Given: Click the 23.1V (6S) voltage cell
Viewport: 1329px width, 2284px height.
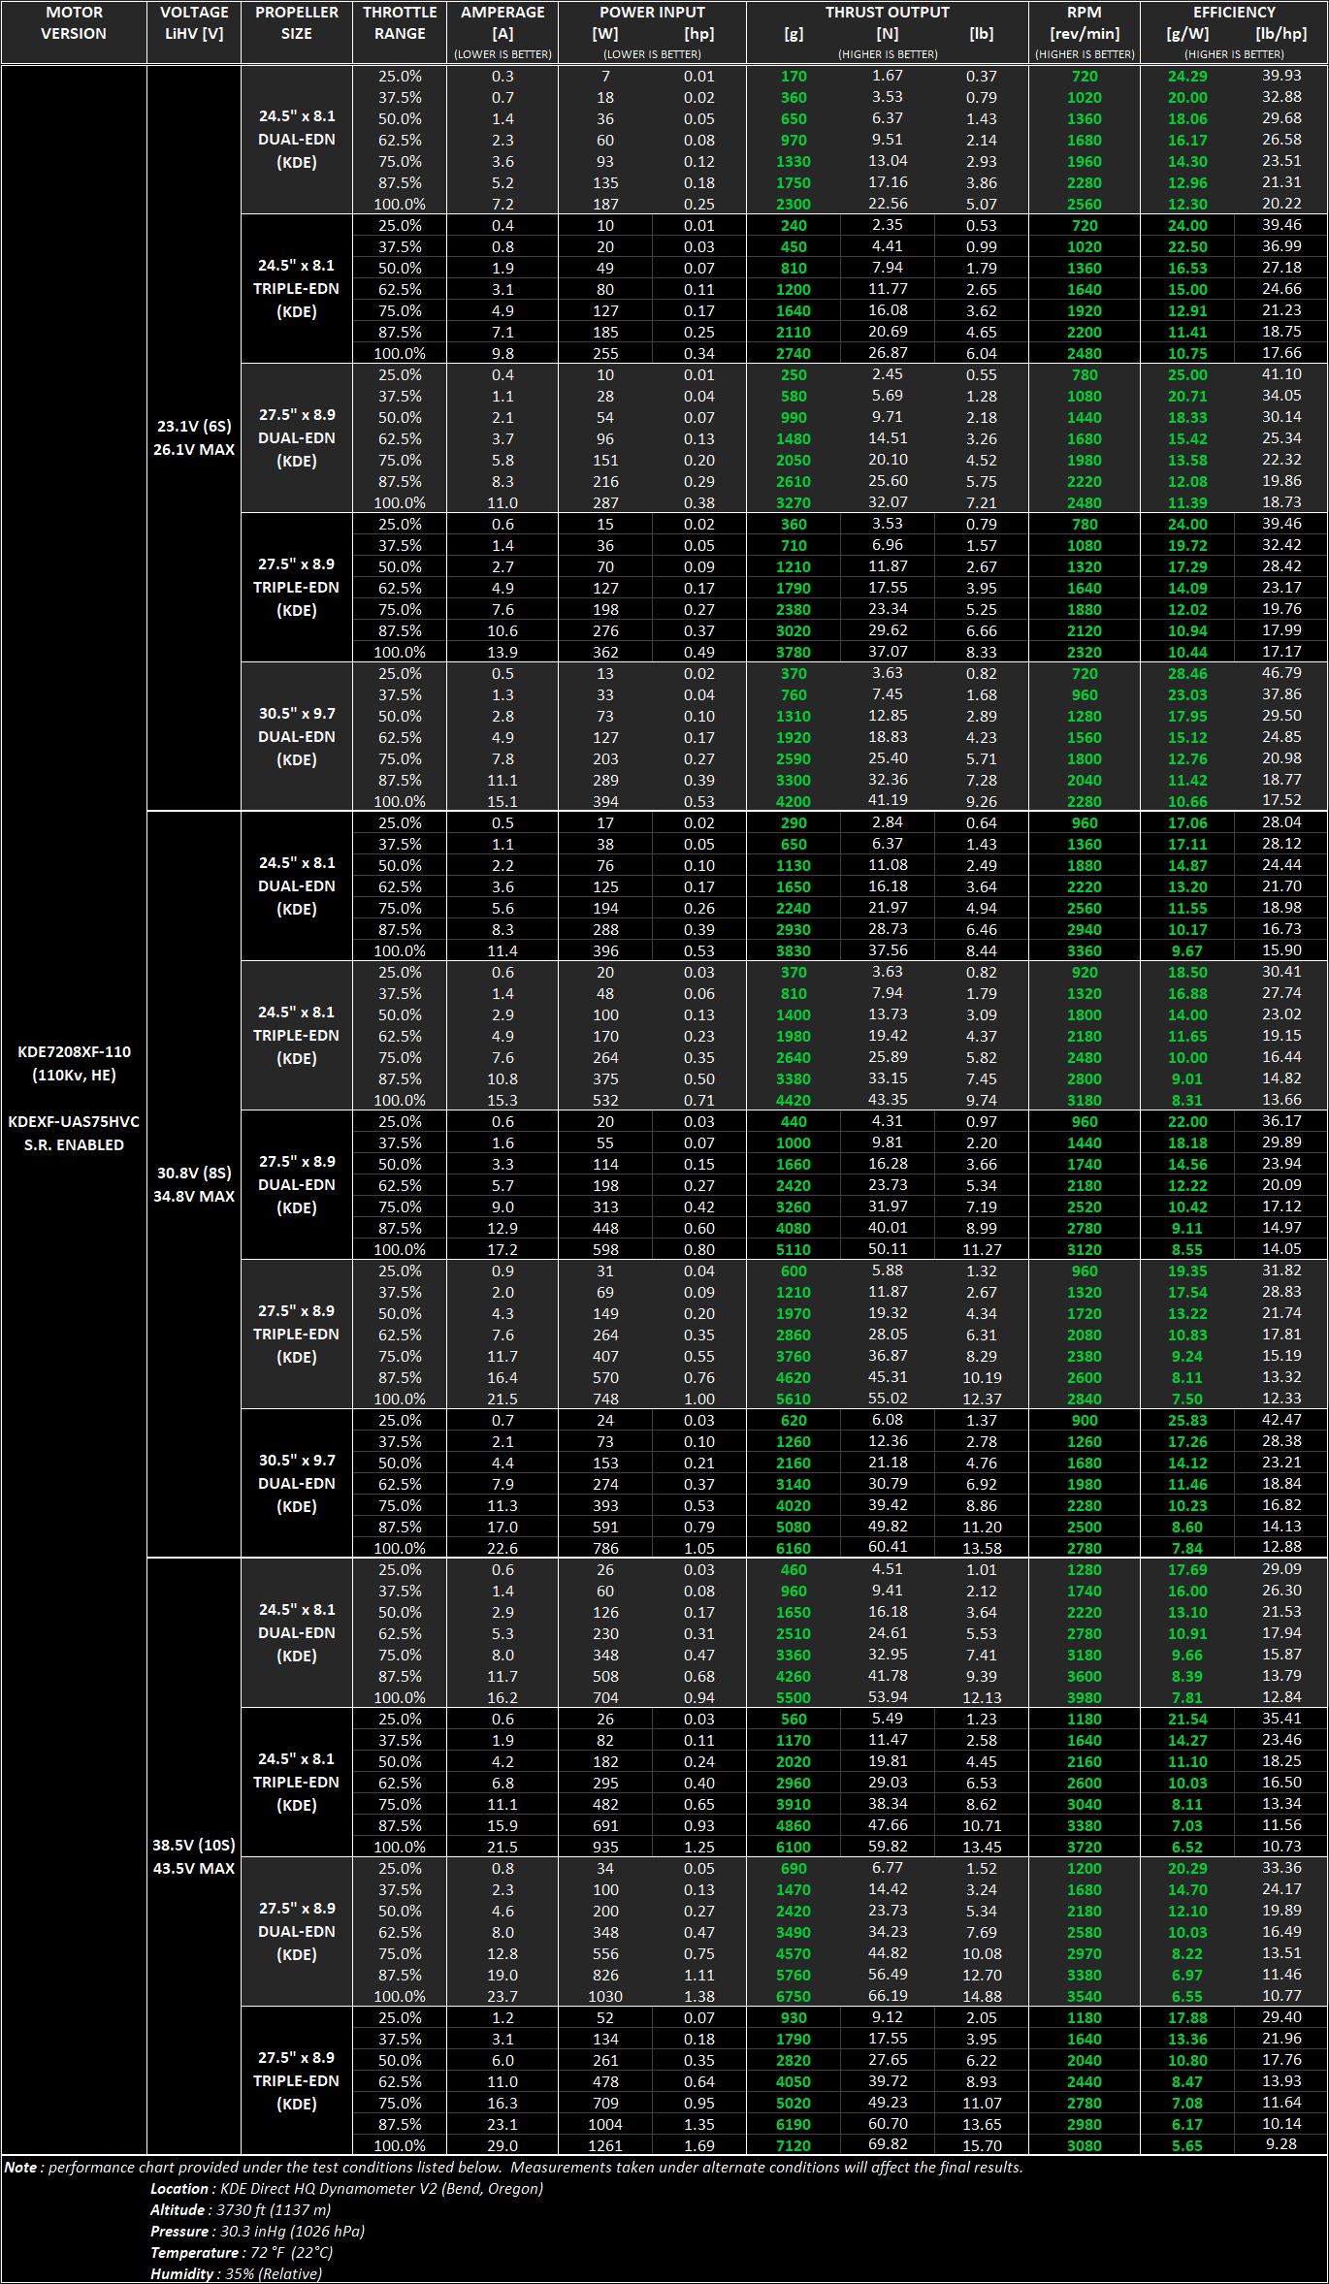Looking at the screenshot, I should 194,426.
